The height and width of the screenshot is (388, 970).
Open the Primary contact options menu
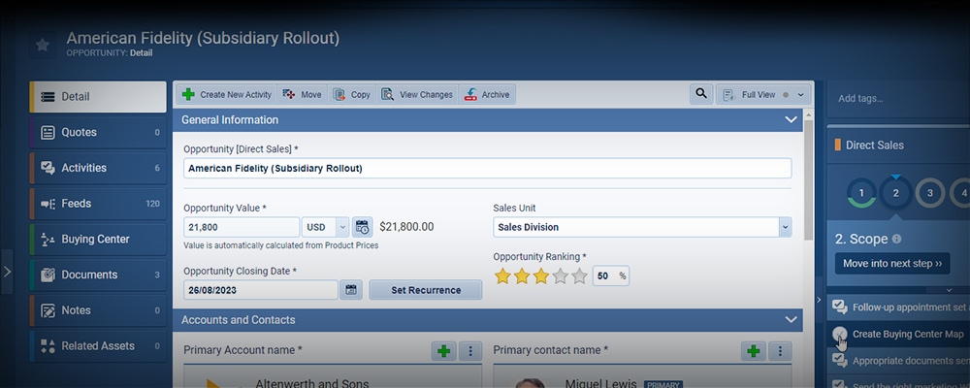[780, 351]
